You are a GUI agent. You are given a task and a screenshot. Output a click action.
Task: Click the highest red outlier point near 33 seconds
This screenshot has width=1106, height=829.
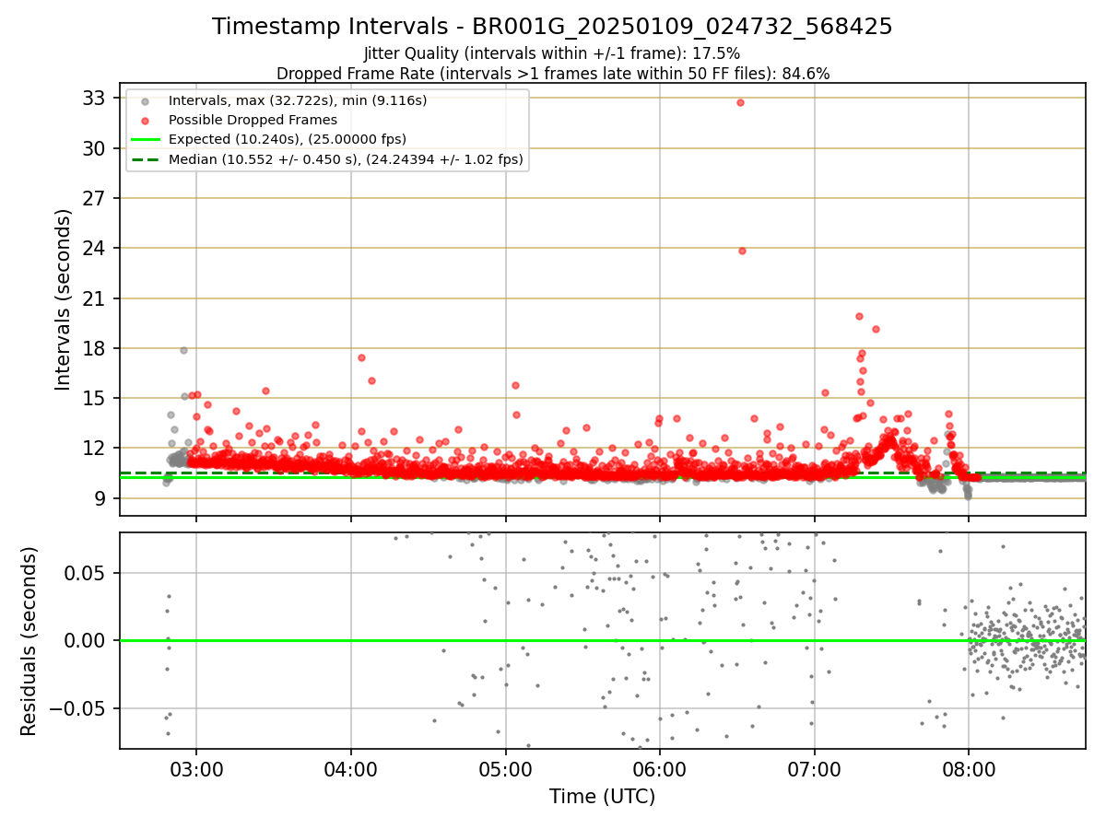(x=740, y=102)
